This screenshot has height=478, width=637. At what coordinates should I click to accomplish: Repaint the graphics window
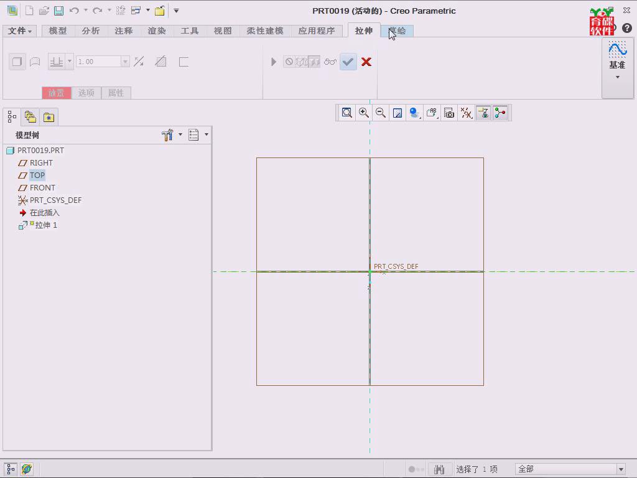(398, 113)
